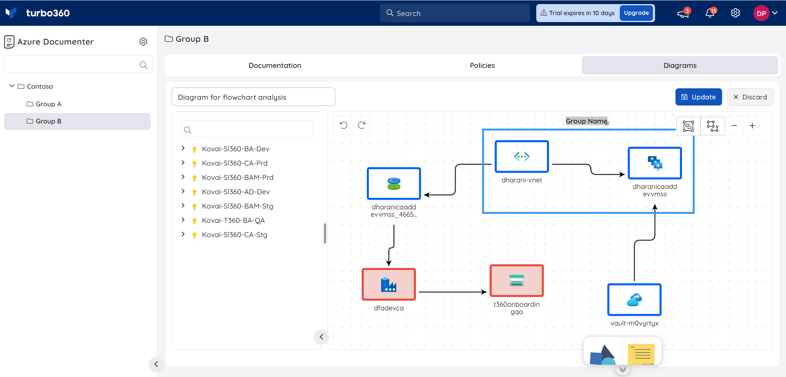Zoom in the diagram canvas
The image size is (786, 377).
coord(752,126)
